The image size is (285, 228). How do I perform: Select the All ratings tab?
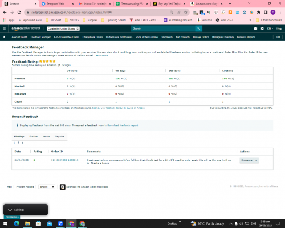pyautogui.click(x=19, y=136)
